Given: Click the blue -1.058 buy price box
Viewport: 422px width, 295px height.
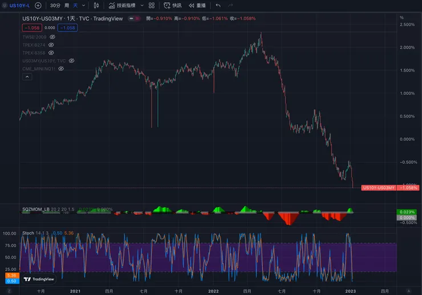Looking at the screenshot, I should pyautogui.click(x=67, y=28).
